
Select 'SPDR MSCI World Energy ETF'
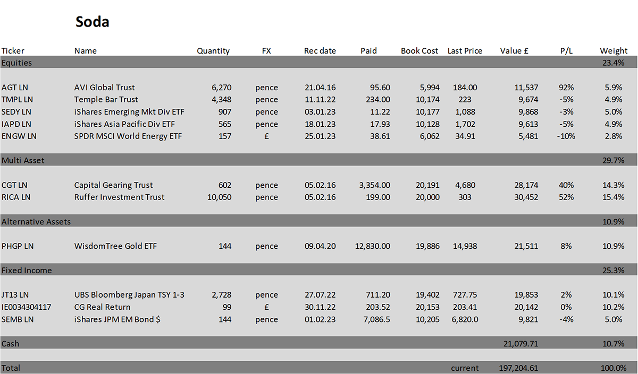tap(128, 136)
